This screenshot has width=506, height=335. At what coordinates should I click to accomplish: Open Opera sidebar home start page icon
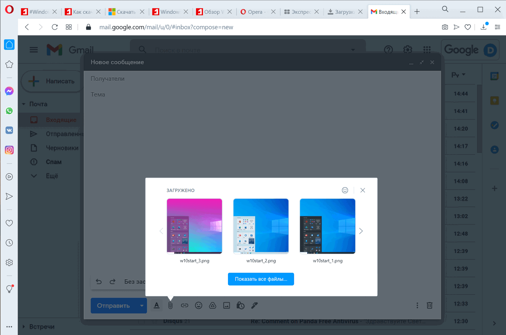(x=9, y=45)
